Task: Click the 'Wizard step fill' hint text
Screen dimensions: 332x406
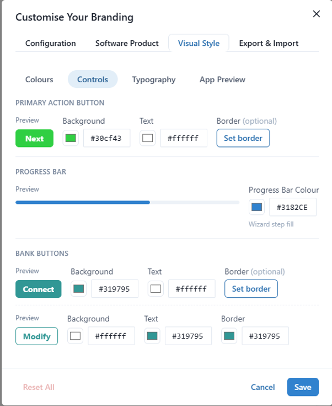Action: tap(271, 224)
